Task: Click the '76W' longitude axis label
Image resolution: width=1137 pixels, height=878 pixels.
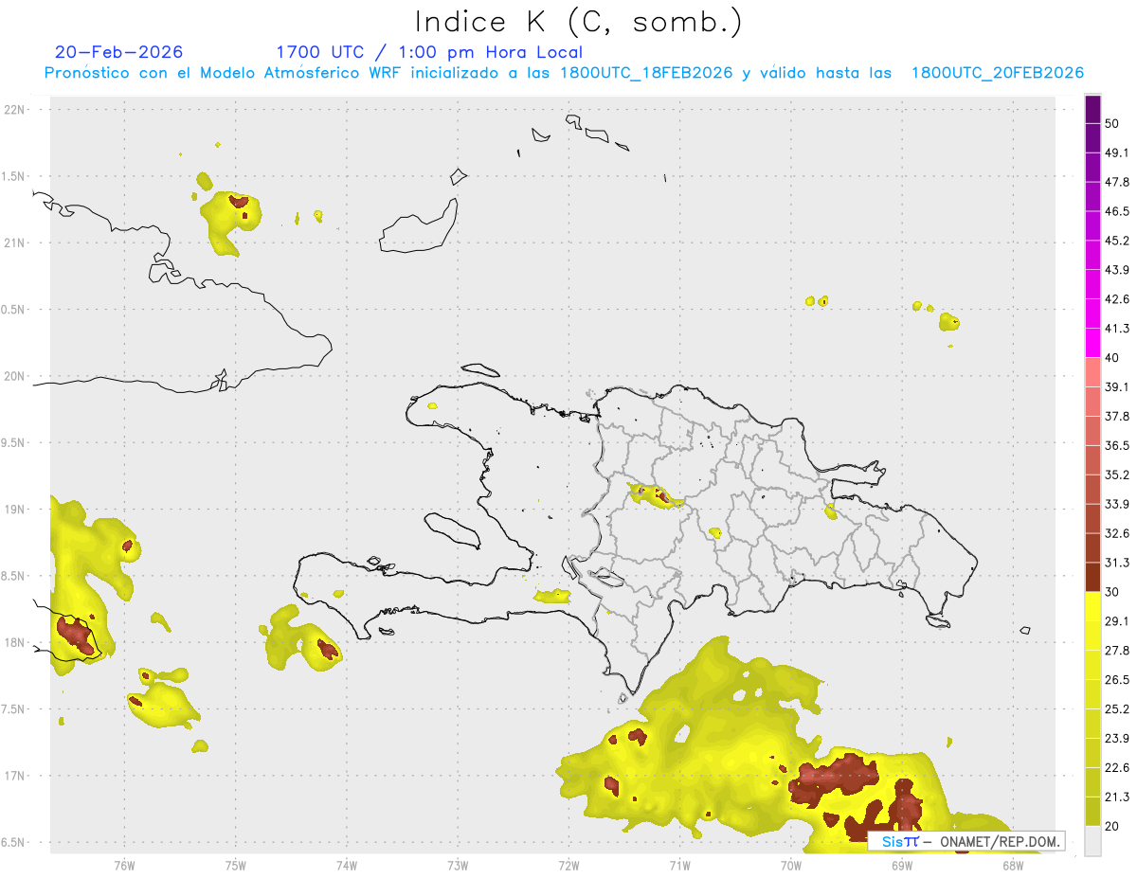Action: click(125, 865)
